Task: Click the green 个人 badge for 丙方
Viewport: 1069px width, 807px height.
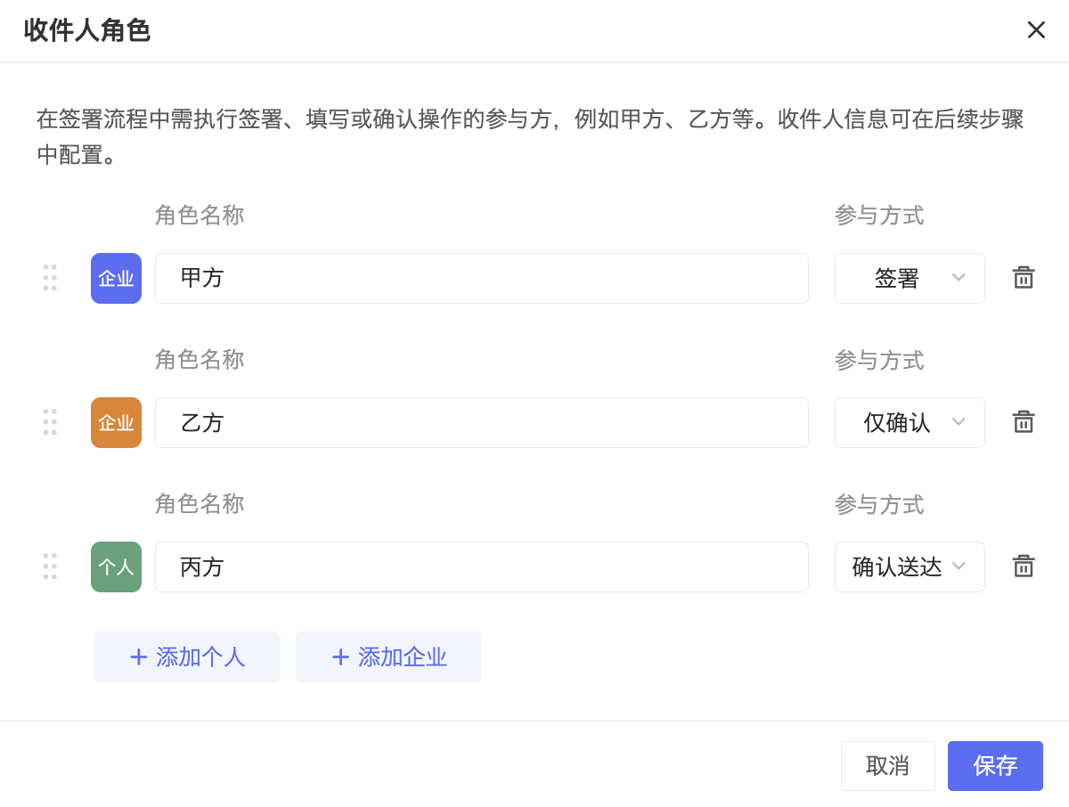Action: 116,567
